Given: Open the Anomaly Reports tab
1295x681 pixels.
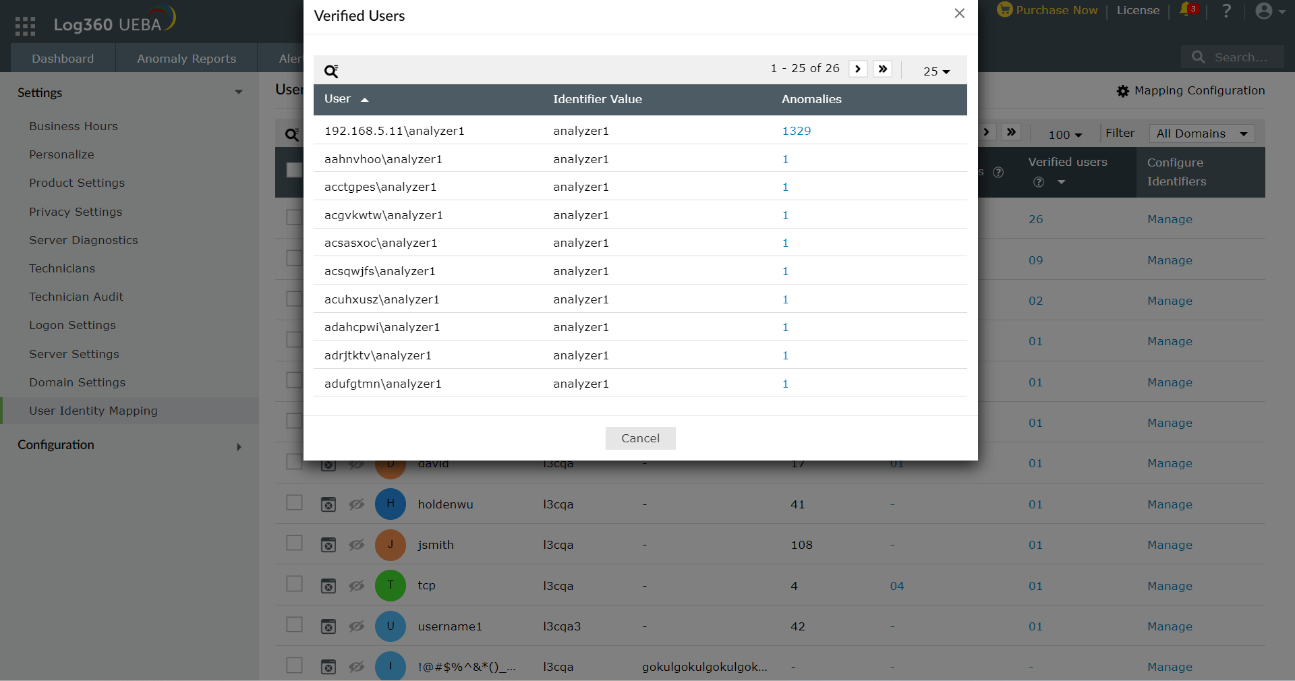Looking at the screenshot, I should click(186, 59).
